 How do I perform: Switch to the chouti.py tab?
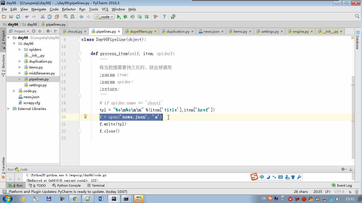pyautogui.click(x=75, y=32)
